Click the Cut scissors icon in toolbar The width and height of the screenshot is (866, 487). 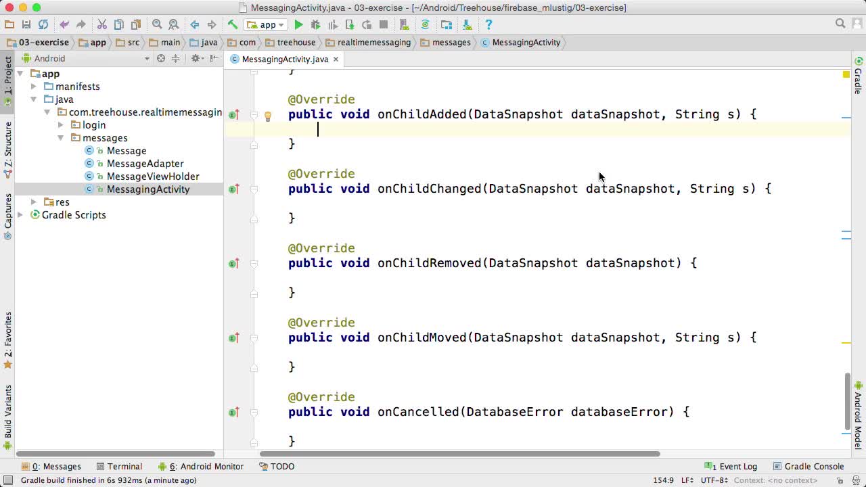coord(101,25)
